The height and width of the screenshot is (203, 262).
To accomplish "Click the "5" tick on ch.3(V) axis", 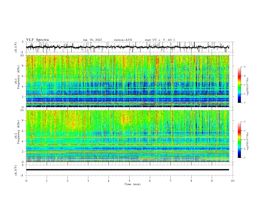I will tap(23, 165).
